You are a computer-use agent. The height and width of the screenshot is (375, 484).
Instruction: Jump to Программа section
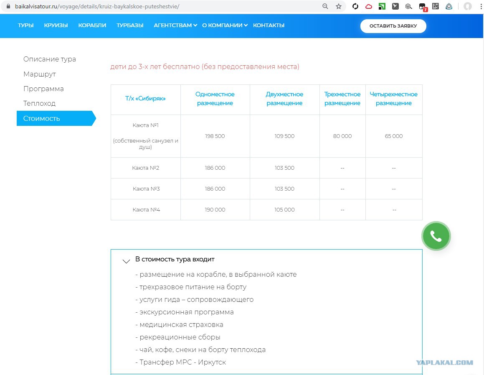(x=43, y=89)
